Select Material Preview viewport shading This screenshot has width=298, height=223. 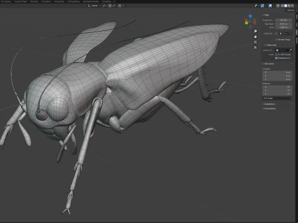pos(289,6)
